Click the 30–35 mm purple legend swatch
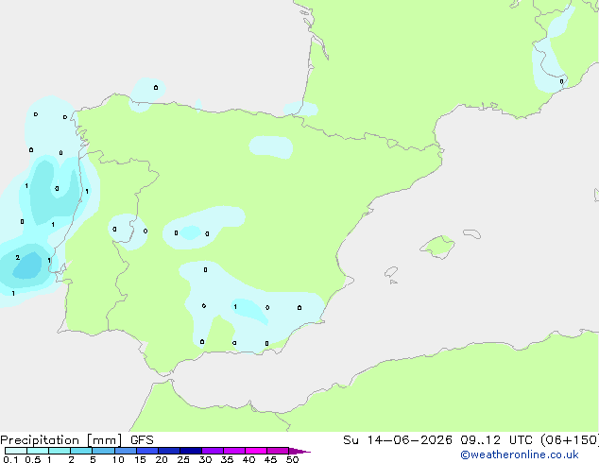 213,451
